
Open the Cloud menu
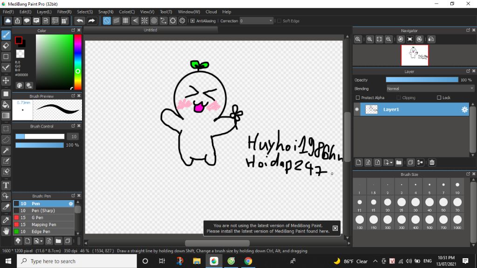(x=211, y=12)
